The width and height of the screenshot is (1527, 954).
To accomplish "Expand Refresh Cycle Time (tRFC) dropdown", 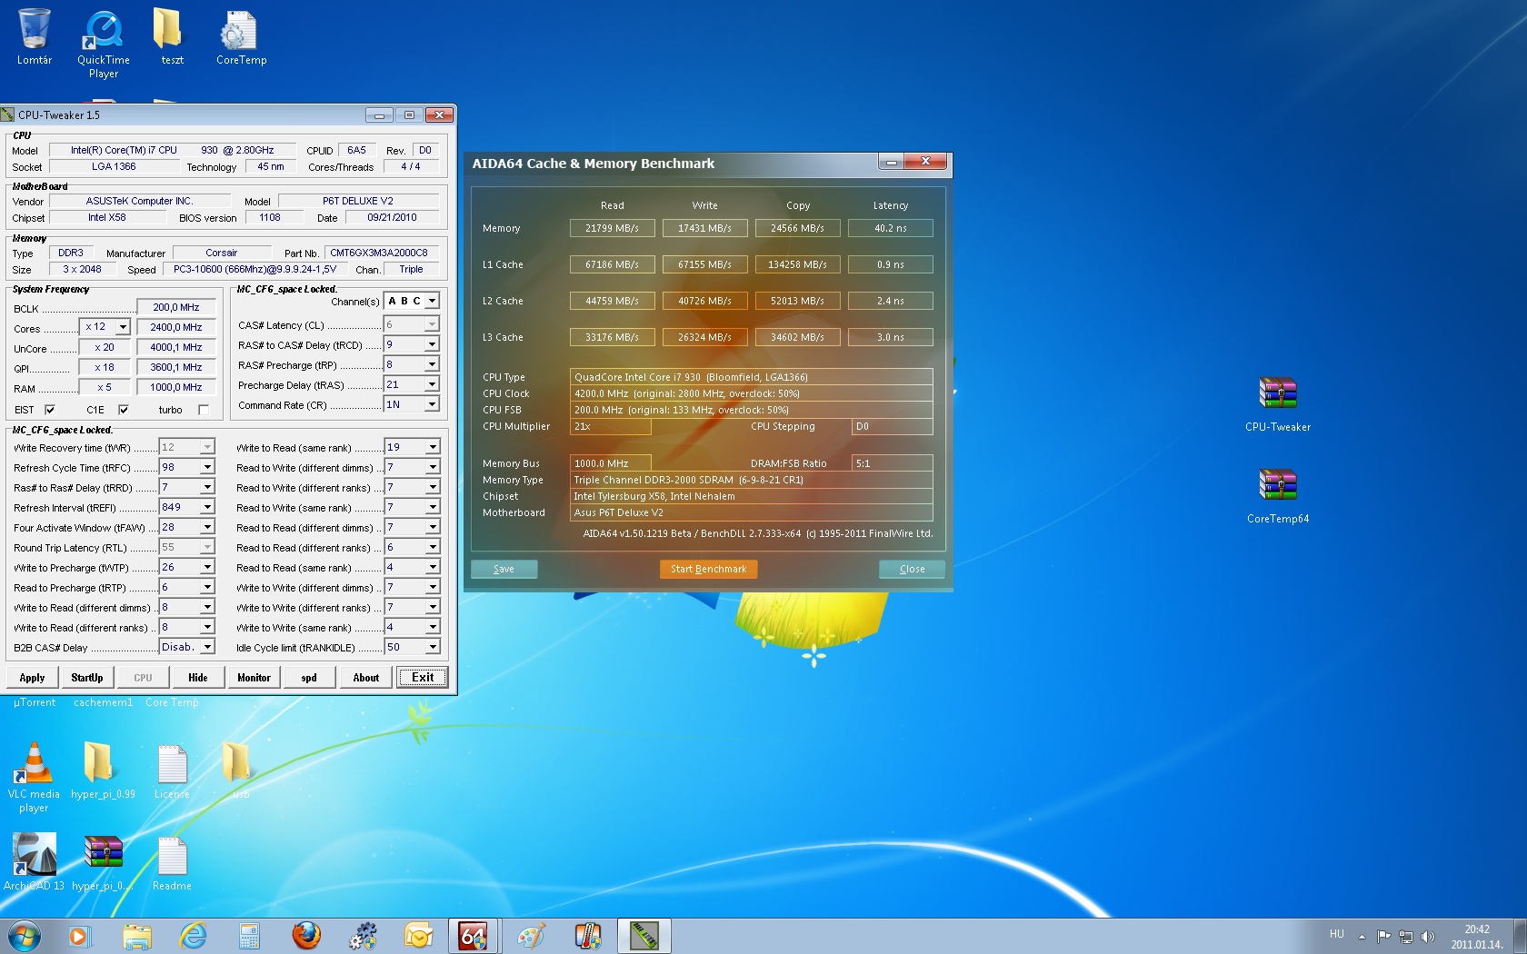I will coord(207,467).
